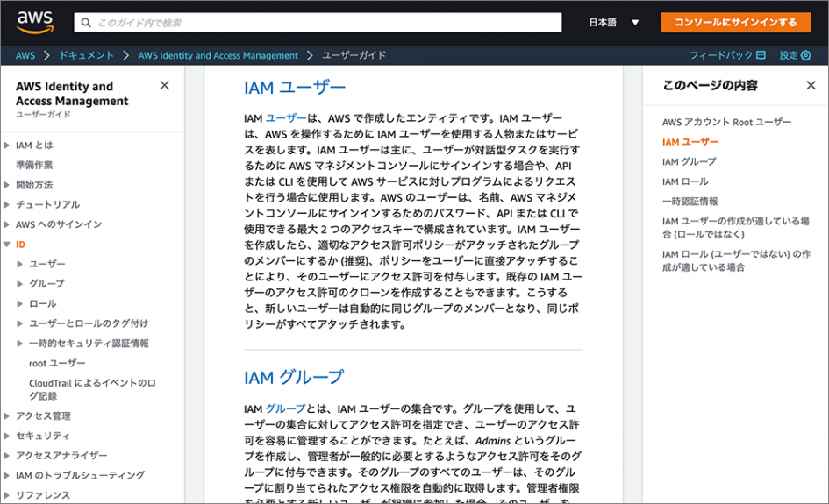Click the このページの内容 panel title
The image size is (829, 504).
(710, 85)
